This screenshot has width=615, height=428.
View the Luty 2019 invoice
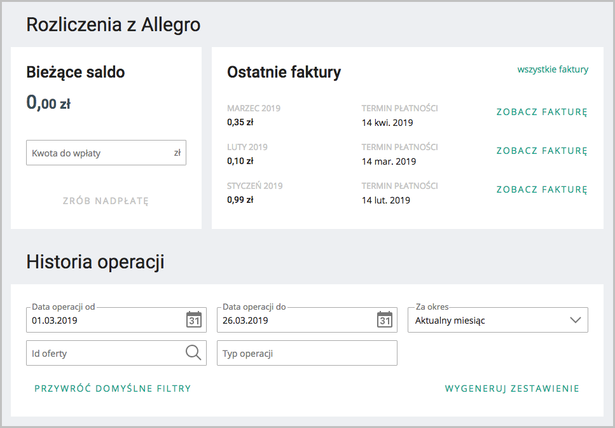541,151
